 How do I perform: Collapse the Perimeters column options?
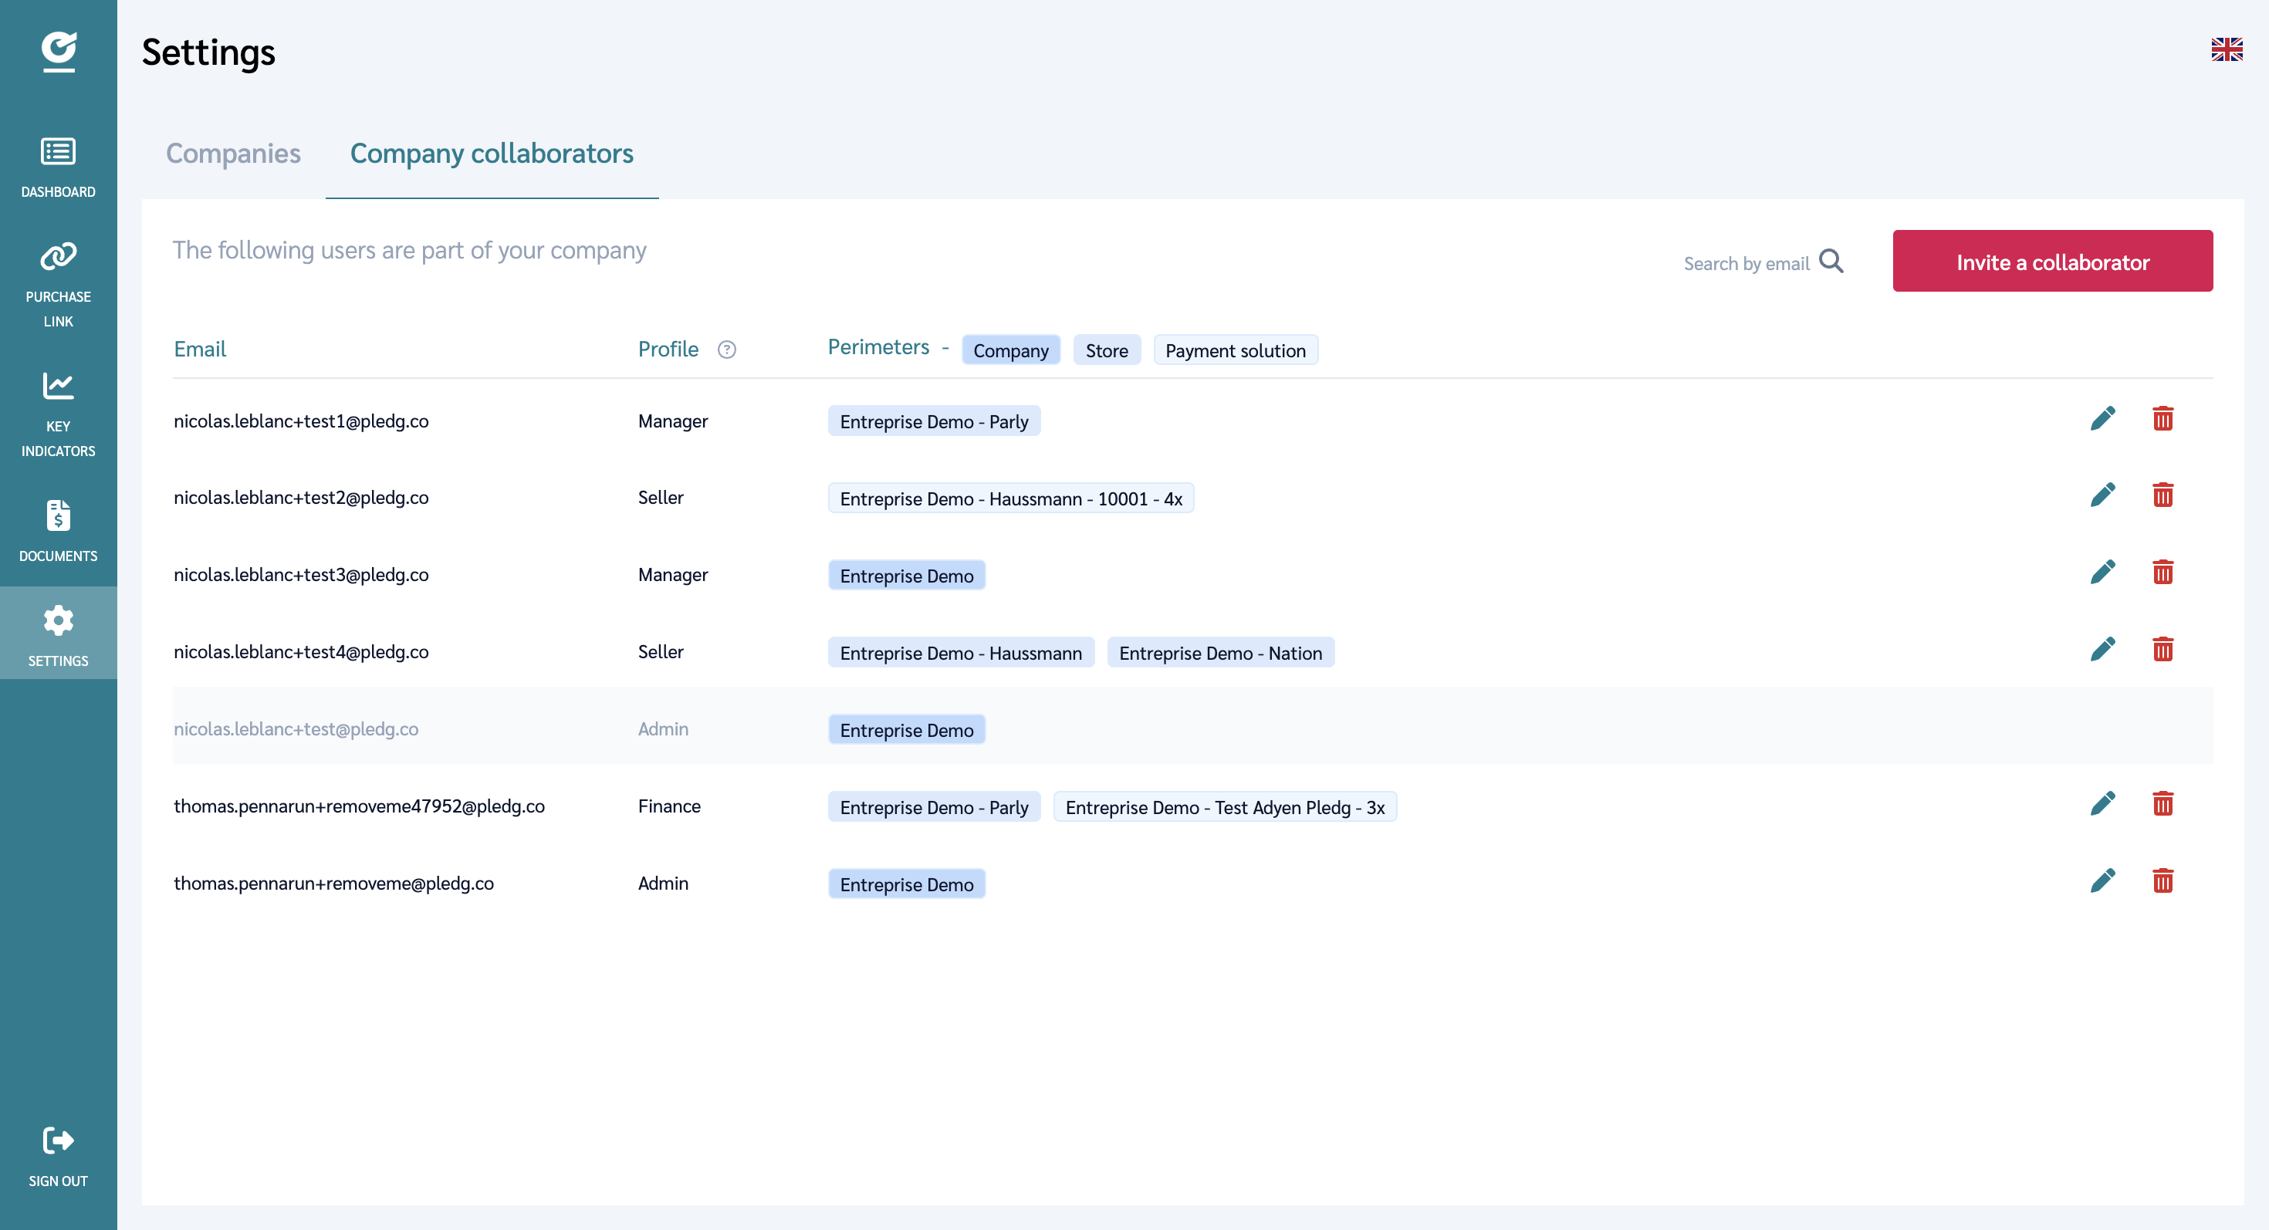(947, 348)
